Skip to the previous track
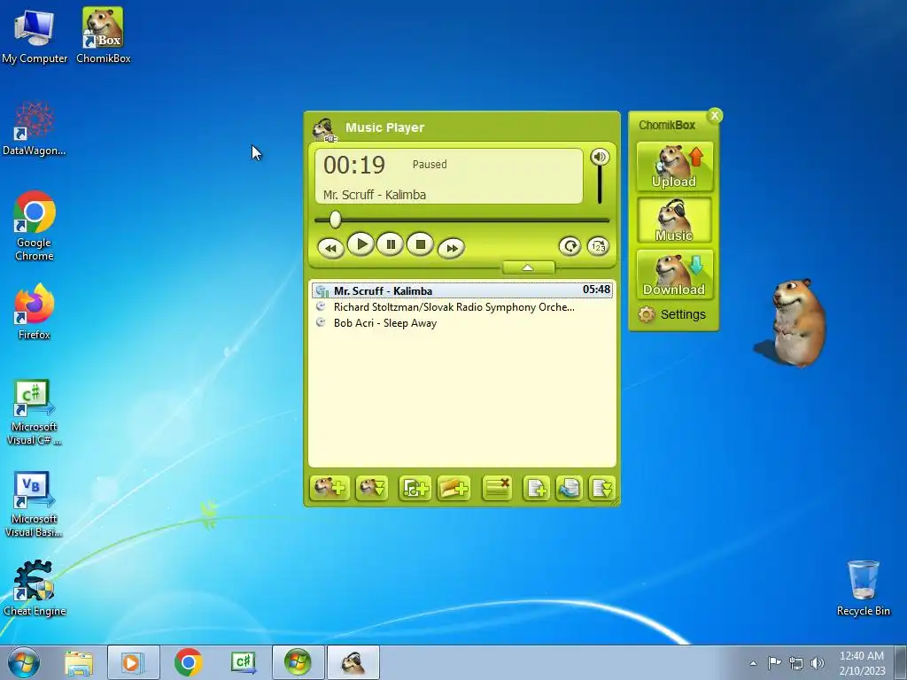This screenshot has height=680, width=907. point(331,248)
